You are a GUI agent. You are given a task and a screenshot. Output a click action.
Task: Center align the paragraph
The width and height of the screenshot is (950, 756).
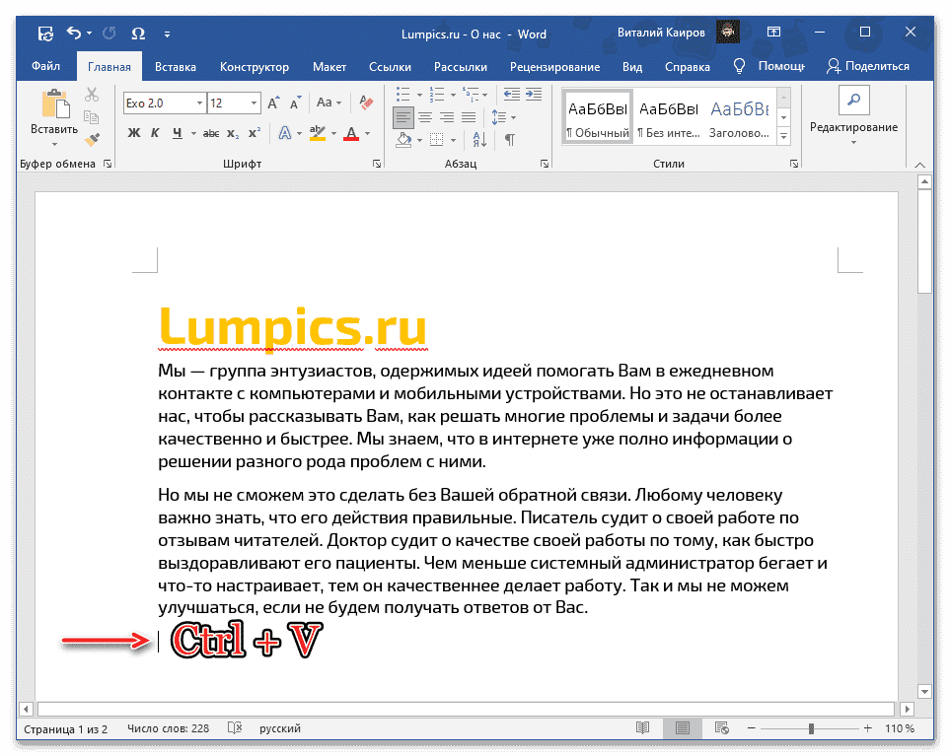coord(424,113)
